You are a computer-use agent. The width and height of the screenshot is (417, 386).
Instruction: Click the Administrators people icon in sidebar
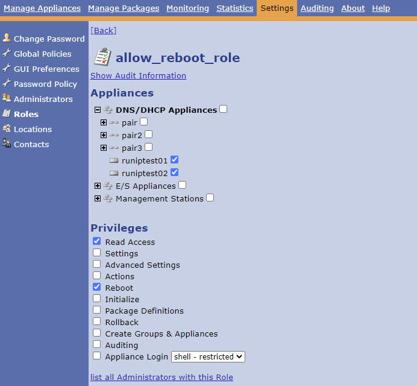coord(7,98)
